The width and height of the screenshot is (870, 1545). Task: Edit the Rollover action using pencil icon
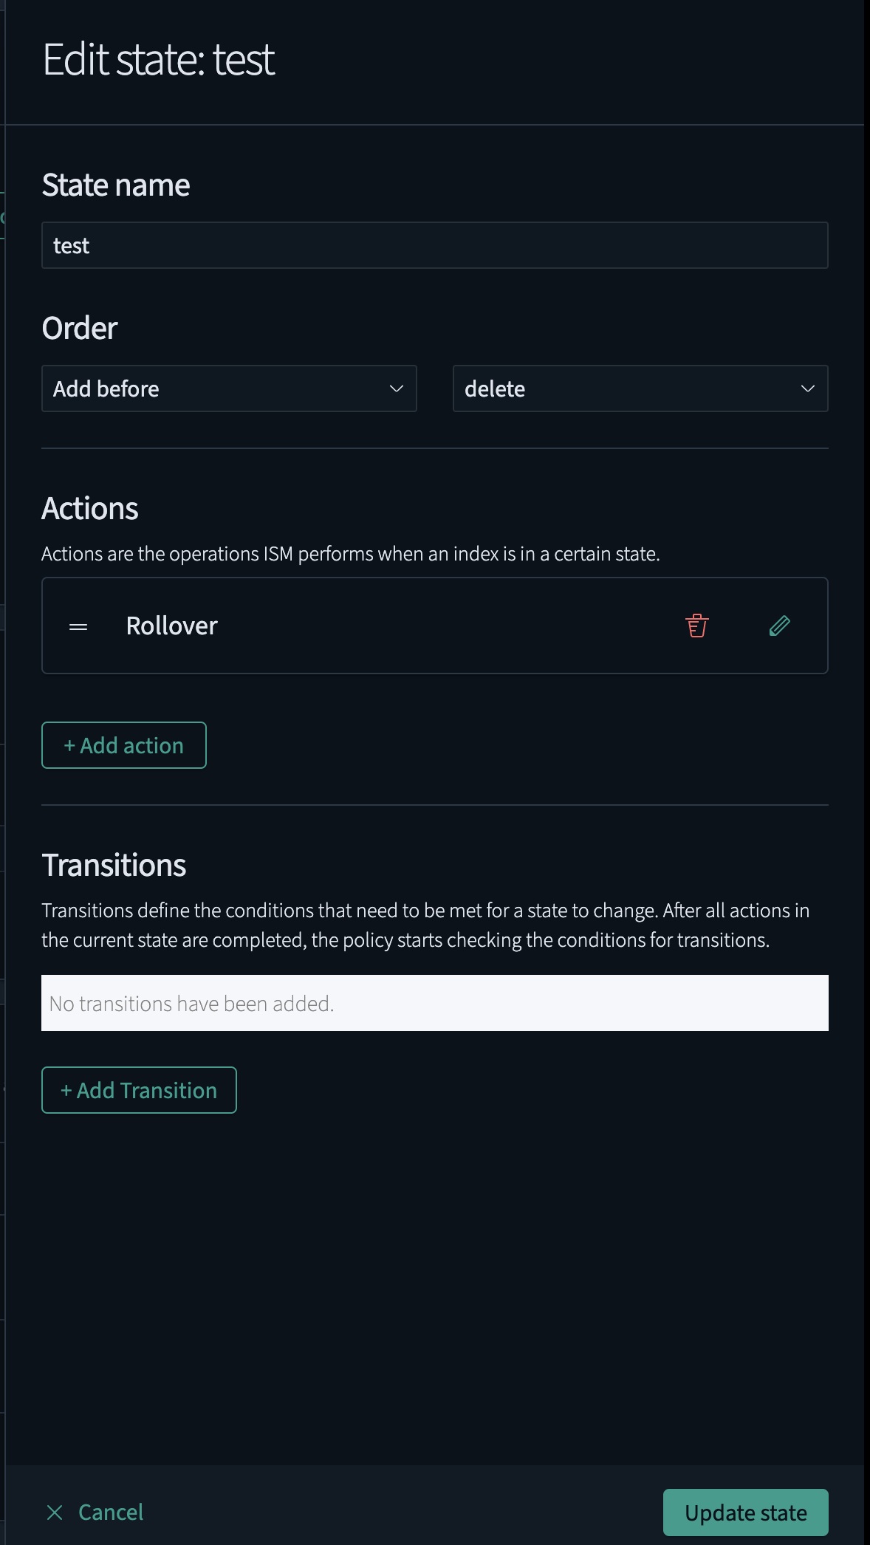click(x=779, y=626)
